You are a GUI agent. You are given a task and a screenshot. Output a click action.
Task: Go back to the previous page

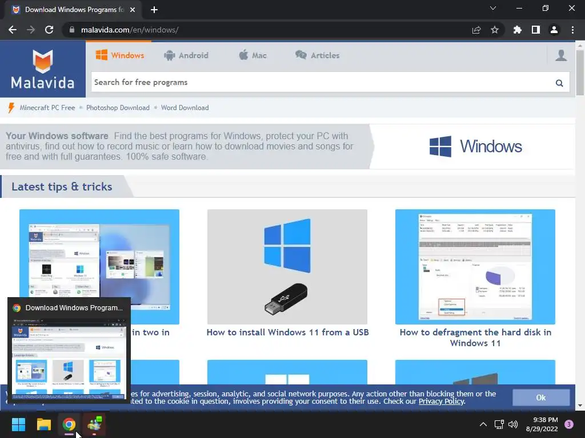[13, 30]
